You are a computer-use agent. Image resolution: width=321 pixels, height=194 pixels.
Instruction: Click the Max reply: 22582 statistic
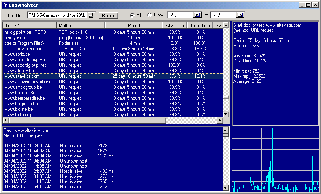pyautogui.click(x=249, y=76)
